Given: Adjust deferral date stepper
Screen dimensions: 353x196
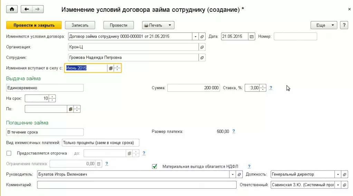Looking at the screenshot, I should [136, 153].
